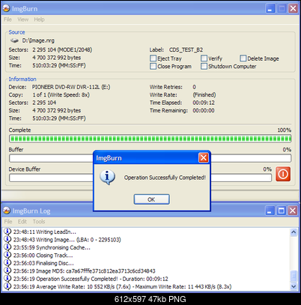The image size is (301, 305).
Task: Click the Time Remaining value 00:00:00
Action: [204, 110]
